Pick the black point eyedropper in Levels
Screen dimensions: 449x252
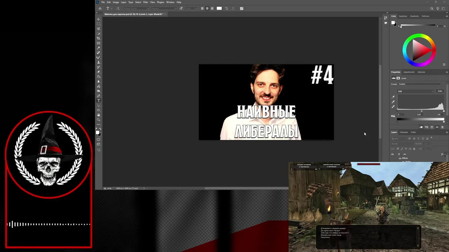(x=393, y=97)
